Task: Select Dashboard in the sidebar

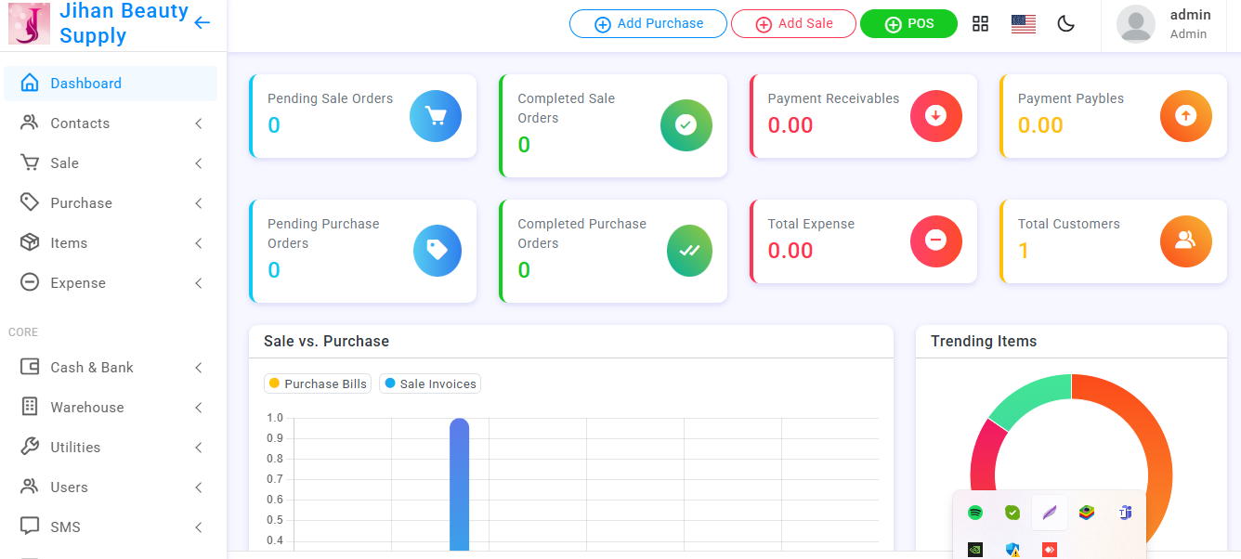Action: pos(85,84)
